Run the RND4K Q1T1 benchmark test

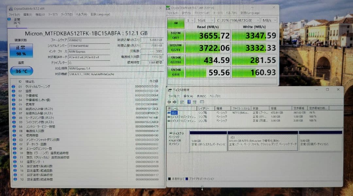[x=176, y=72]
